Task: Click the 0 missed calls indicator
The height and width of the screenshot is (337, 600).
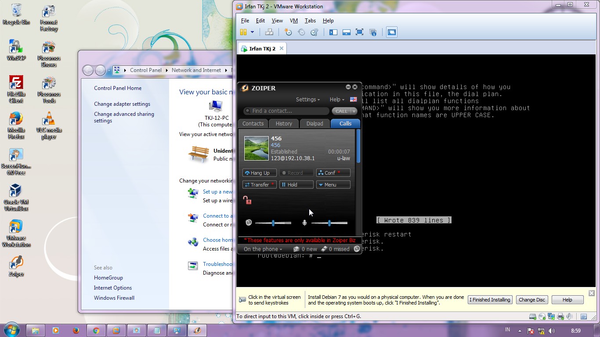Action: click(335, 249)
